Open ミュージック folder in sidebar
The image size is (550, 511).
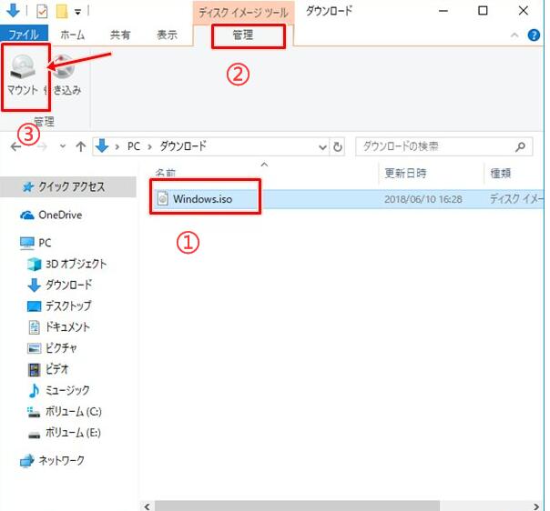(58, 390)
